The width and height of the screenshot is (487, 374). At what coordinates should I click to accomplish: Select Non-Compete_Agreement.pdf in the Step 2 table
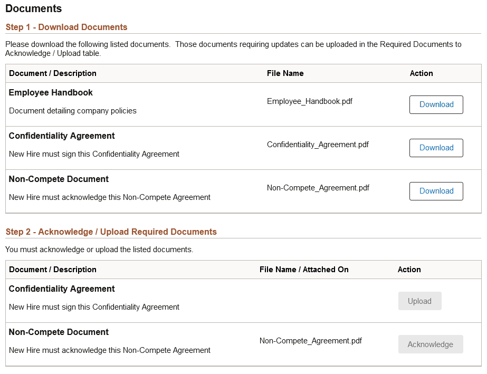[310, 341]
